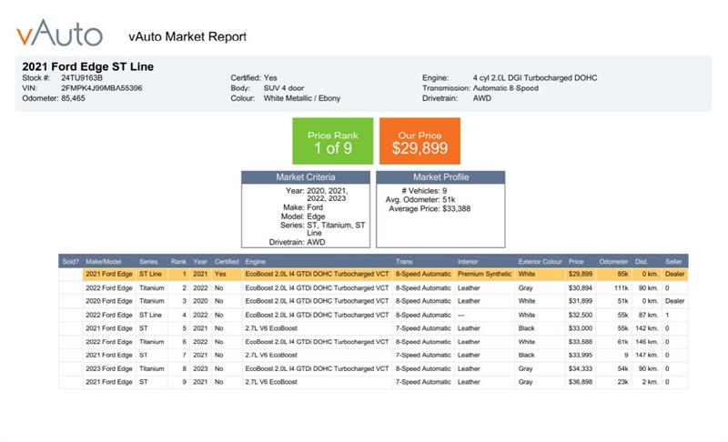Sort by the Interior column header

coord(468,262)
